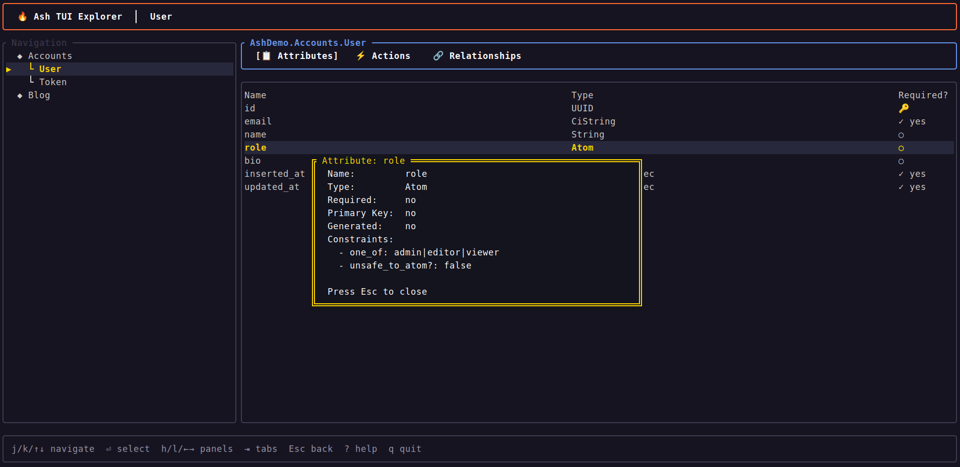Click the UUID type cell

[x=582, y=108]
